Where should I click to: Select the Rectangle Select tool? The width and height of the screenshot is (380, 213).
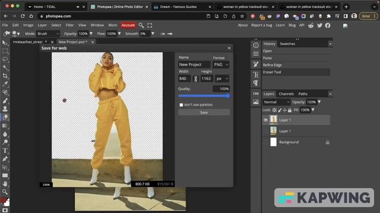coord(5,51)
